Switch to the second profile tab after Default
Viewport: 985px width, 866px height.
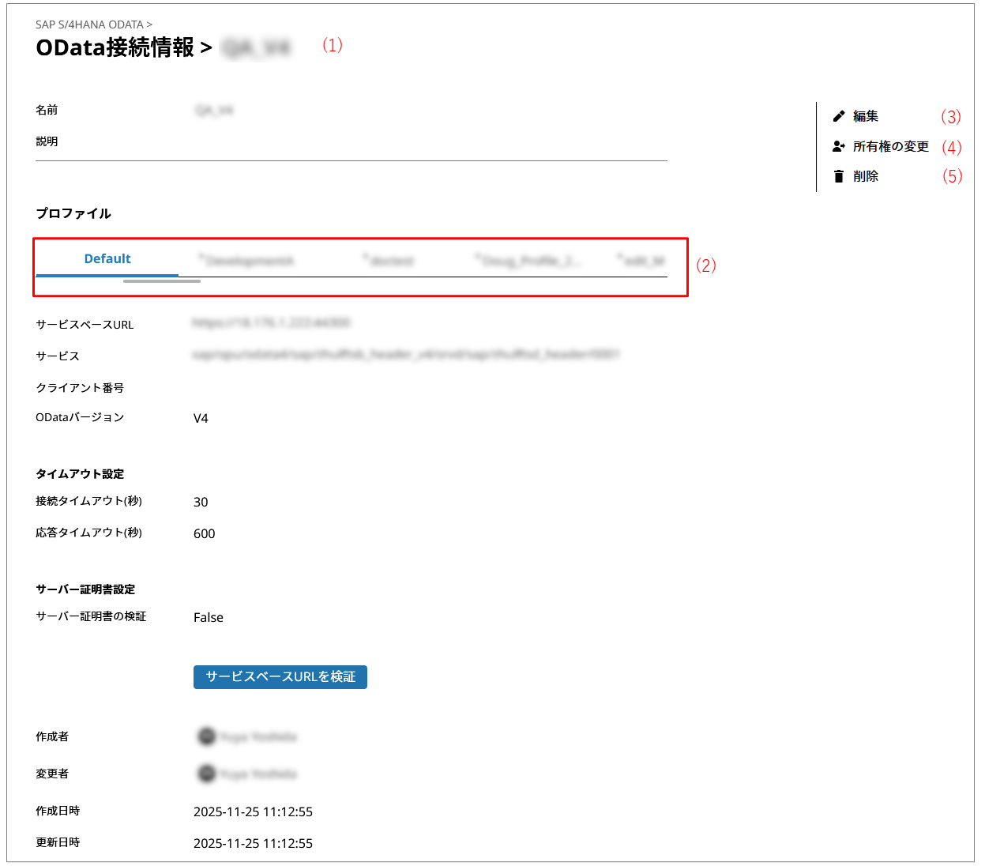pos(246,260)
